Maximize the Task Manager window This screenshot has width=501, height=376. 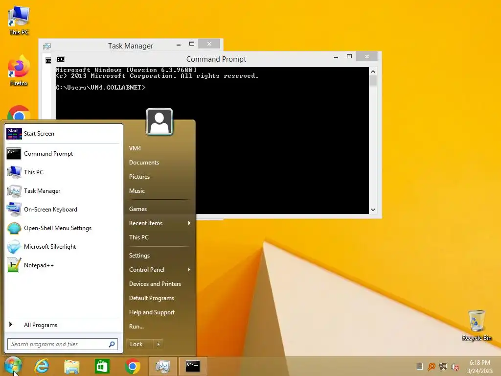click(x=192, y=44)
